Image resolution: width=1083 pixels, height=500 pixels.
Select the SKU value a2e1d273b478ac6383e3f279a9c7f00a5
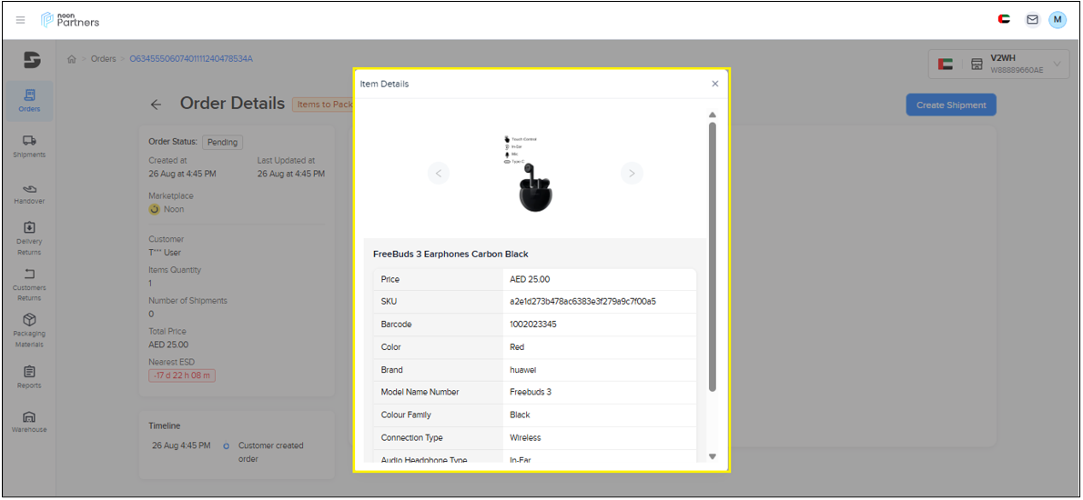583,302
